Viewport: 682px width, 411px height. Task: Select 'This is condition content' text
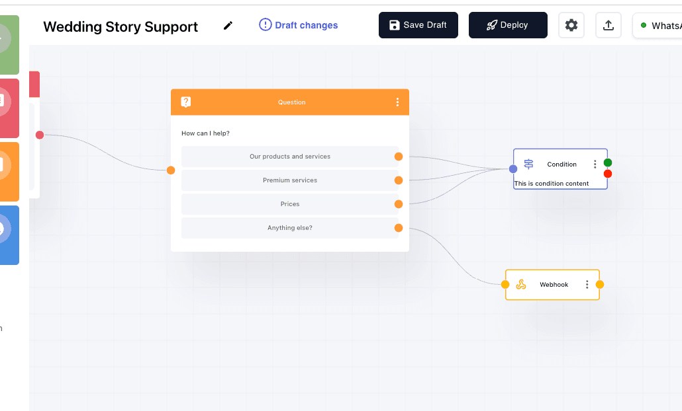(x=551, y=184)
